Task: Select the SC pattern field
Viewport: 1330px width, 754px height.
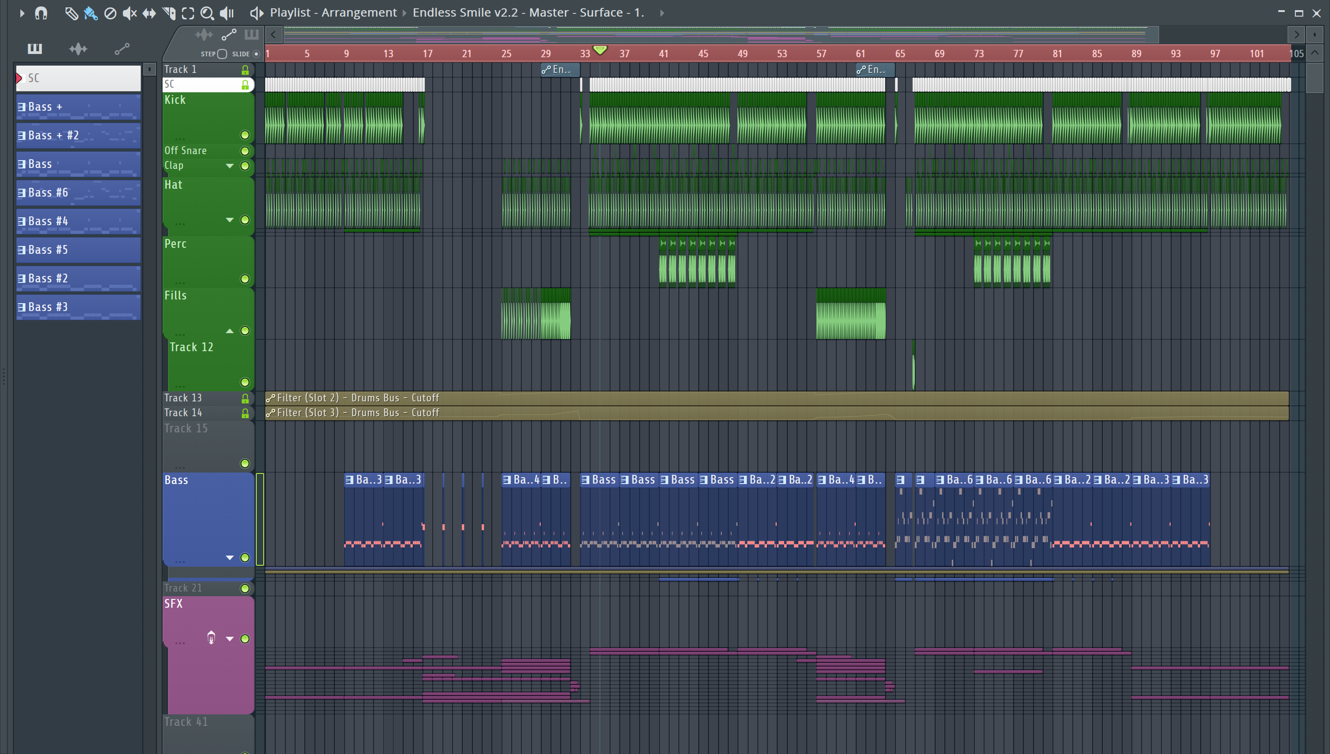Action: point(78,78)
